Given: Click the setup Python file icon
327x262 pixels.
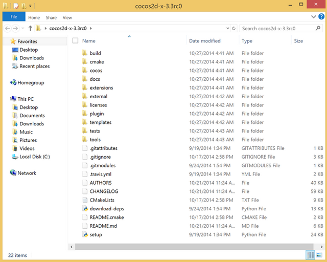Looking at the screenshot, I should [x=85, y=234].
